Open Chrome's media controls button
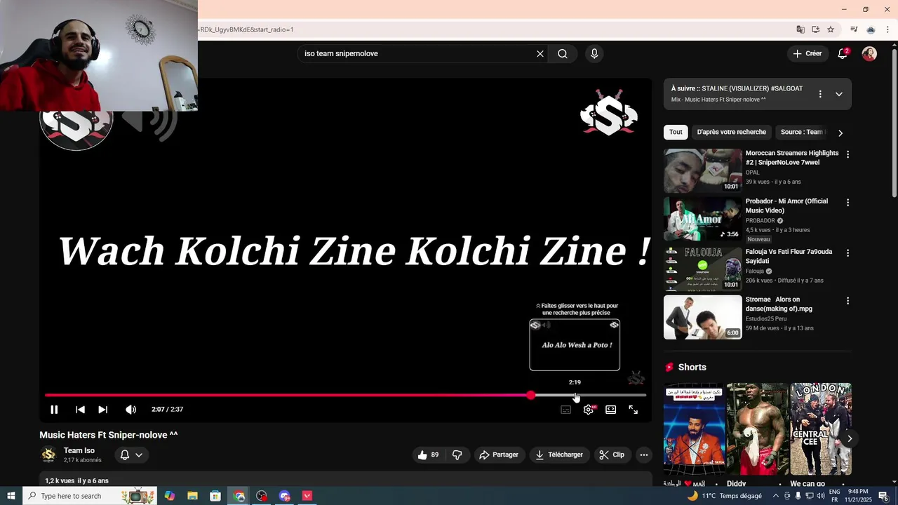 tap(854, 29)
